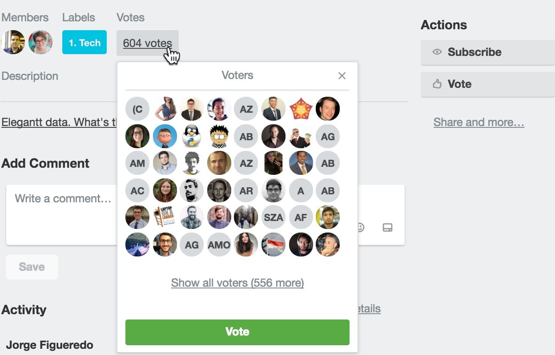Click the SZA voter avatar

click(273, 217)
